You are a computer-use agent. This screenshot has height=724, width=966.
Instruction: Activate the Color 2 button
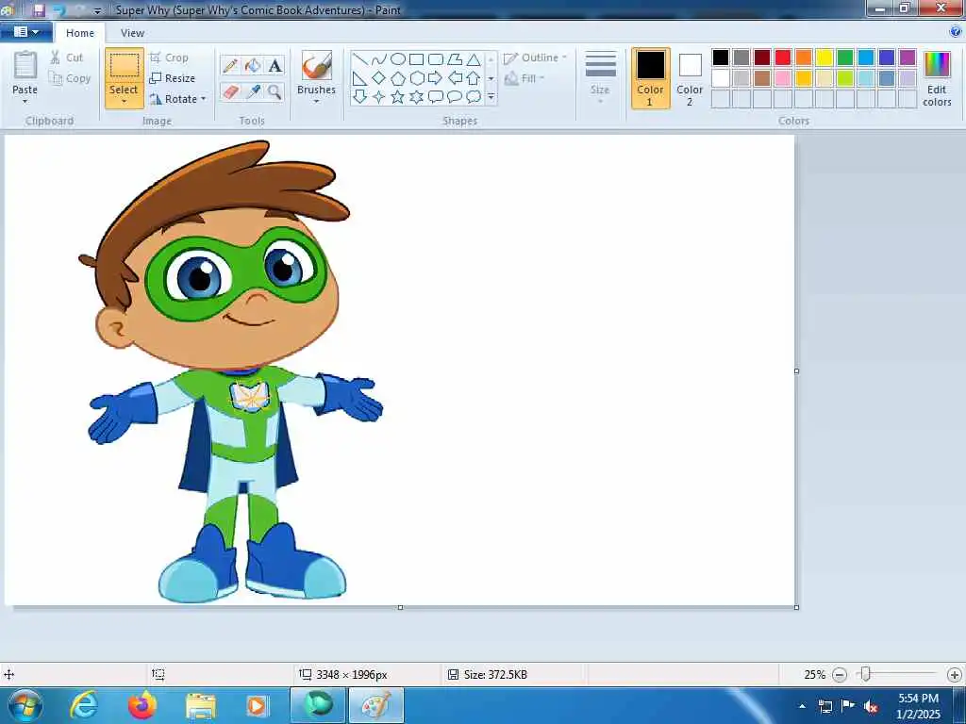[690, 78]
